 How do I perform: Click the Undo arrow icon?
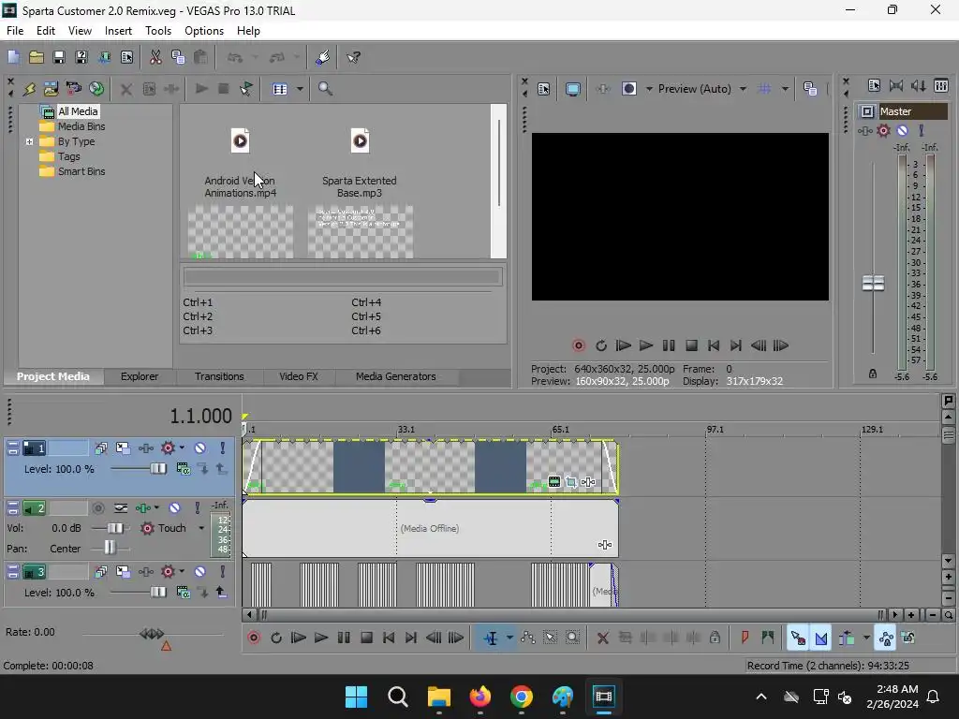(235, 57)
